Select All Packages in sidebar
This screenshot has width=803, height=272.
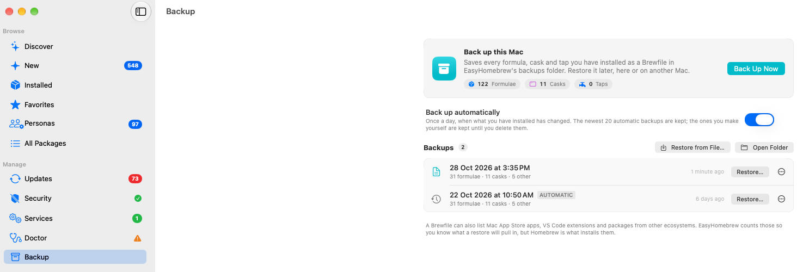(x=75, y=143)
